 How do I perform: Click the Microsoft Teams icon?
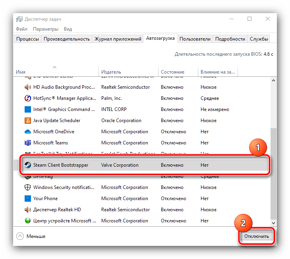pos(27,143)
